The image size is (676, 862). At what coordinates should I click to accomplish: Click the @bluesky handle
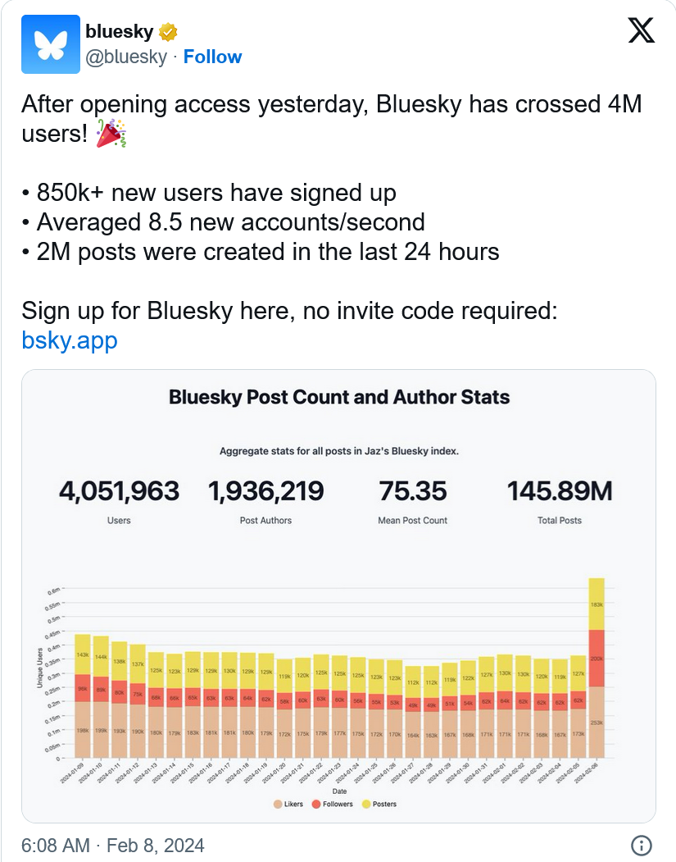pyautogui.click(x=126, y=57)
